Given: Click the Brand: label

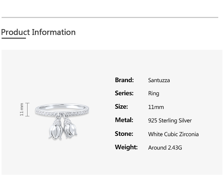Looking at the screenshot, I should pyautogui.click(x=124, y=80).
